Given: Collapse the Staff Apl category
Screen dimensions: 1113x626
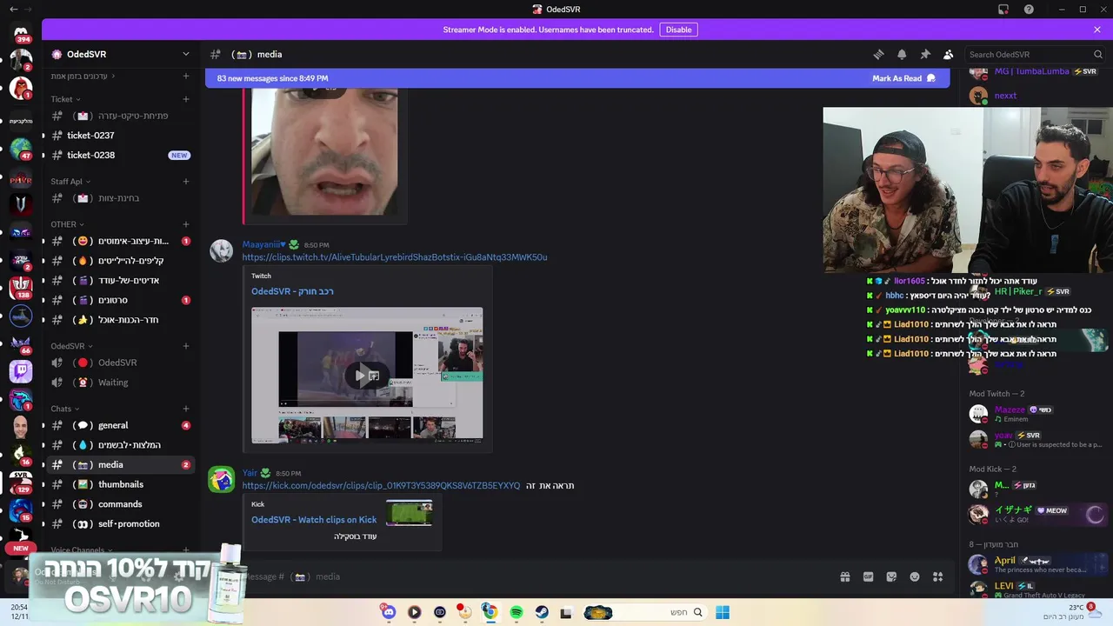Looking at the screenshot, I should [70, 182].
